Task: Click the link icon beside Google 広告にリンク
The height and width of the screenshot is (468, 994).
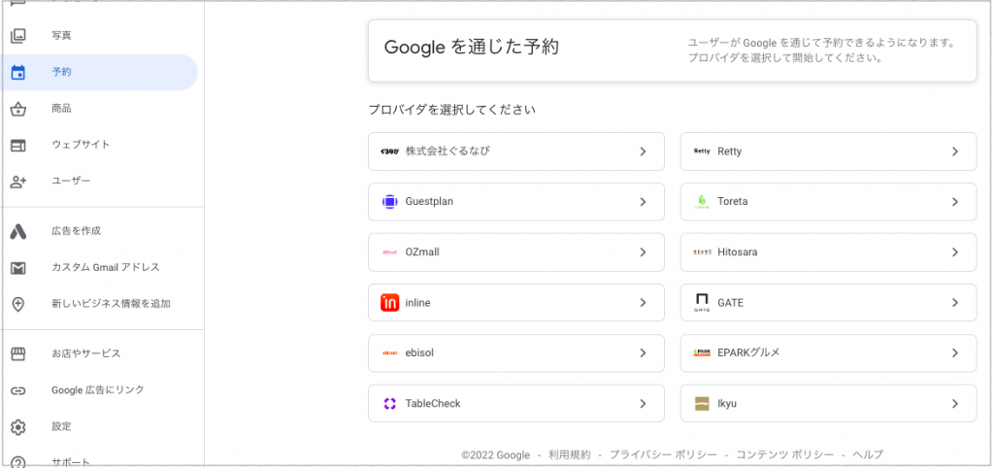Action: pyautogui.click(x=18, y=390)
